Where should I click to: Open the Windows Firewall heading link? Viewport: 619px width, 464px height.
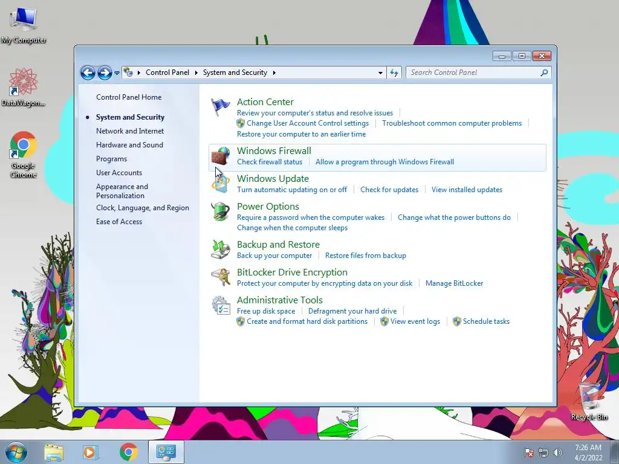pos(274,150)
